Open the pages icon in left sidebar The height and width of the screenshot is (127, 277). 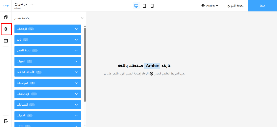pos(6,17)
